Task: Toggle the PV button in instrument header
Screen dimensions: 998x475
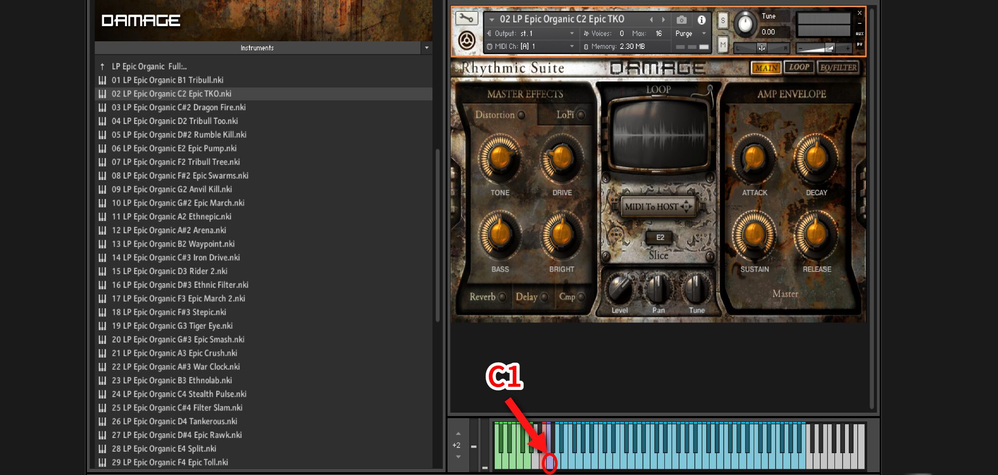Action: (859, 44)
